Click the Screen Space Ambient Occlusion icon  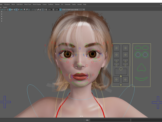[x=24, y=9]
